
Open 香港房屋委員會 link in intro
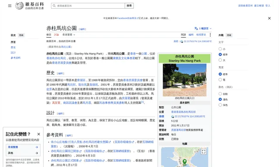point(62,63)
